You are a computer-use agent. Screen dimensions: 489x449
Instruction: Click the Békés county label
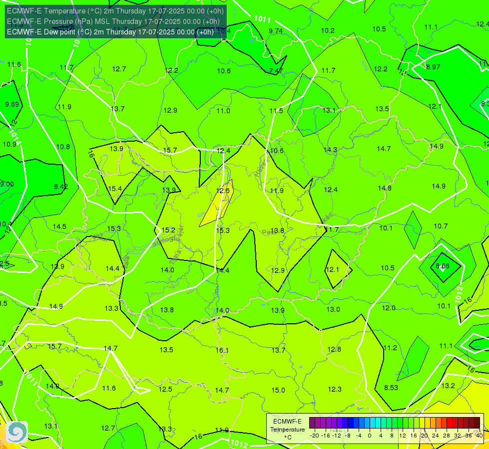coord(325,221)
